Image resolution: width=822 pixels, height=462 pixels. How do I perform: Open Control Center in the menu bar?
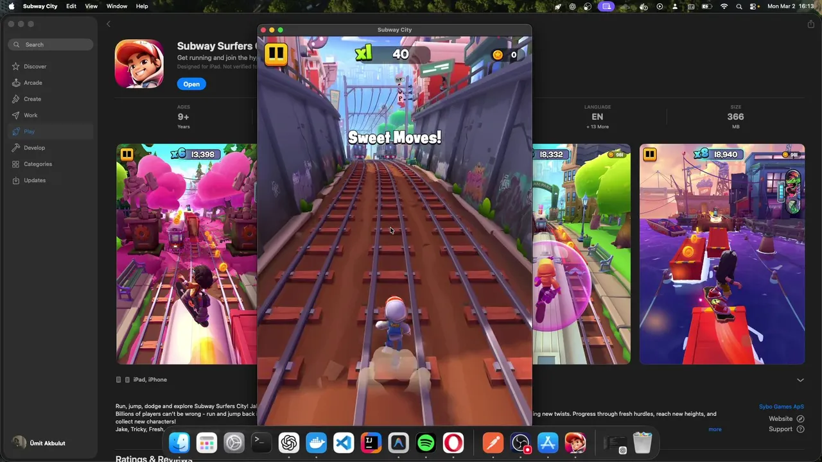[754, 6]
